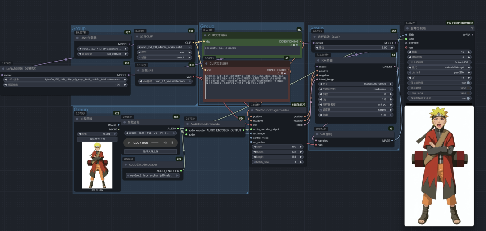Click the audio player progress slider
Viewport: 486px width, 231px height.
tap(154, 142)
